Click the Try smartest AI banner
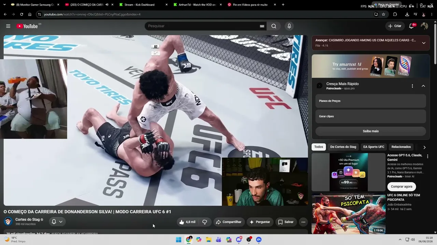This screenshot has height=245, width=437. point(370,66)
